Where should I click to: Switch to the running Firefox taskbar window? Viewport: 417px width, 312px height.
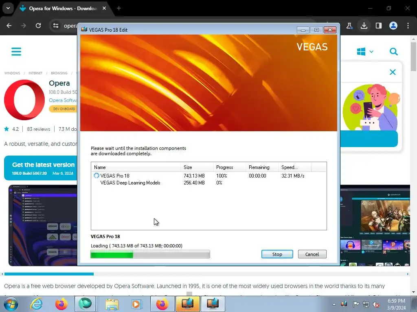click(162, 304)
